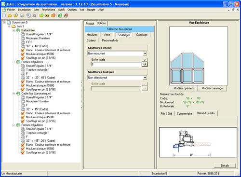Click the small edit icon above the ok button
This screenshot has width=241, height=177.
click(x=145, y=60)
